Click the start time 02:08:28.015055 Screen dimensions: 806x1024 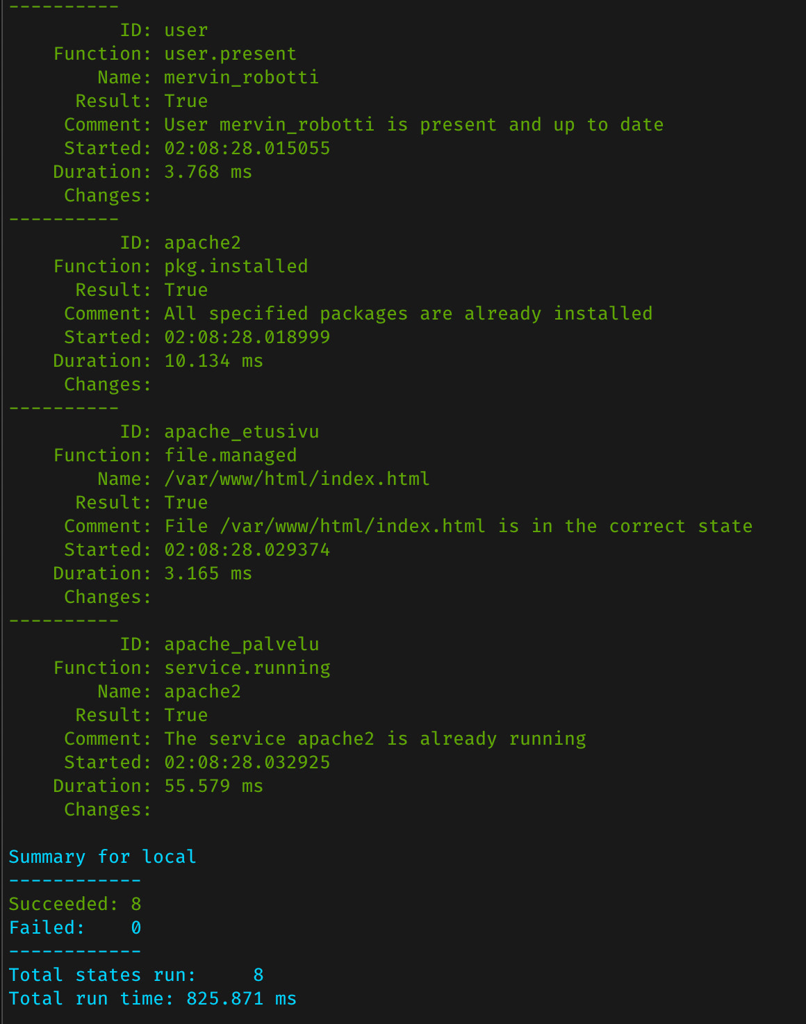tap(247, 149)
